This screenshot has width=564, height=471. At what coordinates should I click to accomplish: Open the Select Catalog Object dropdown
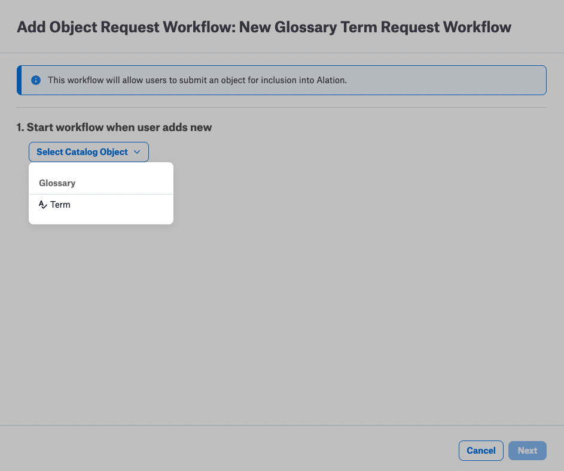89,152
